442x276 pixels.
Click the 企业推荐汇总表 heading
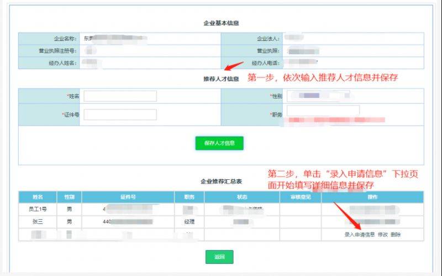pos(221,181)
